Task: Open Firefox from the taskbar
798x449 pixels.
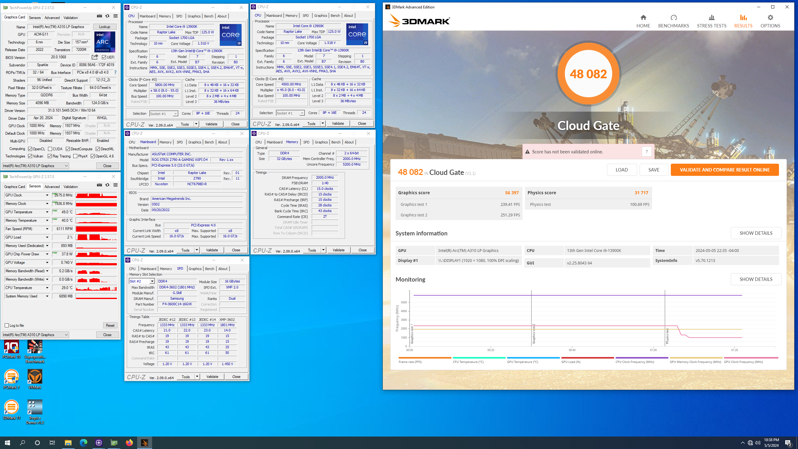Action: tap(129, 442)
